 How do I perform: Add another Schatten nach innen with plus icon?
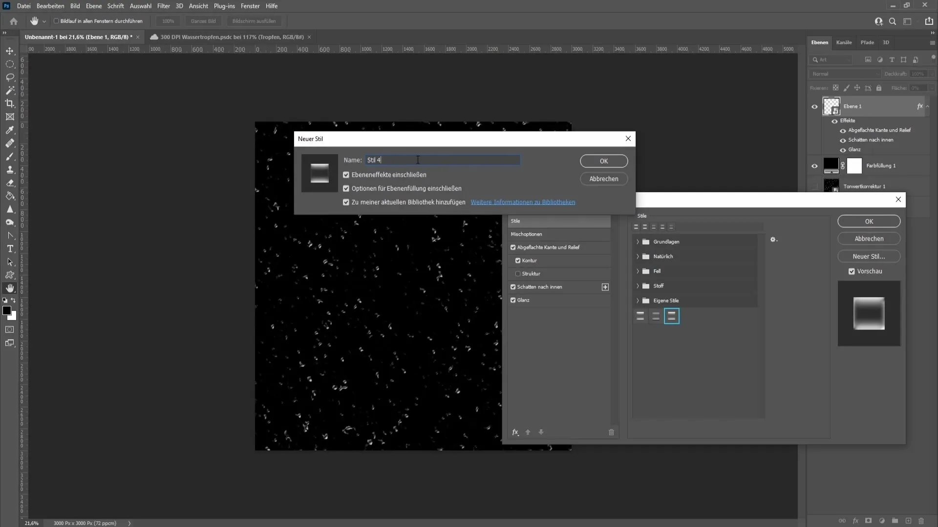(x=605, y=287)
